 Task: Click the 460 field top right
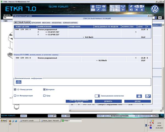[x=160, y=18]
